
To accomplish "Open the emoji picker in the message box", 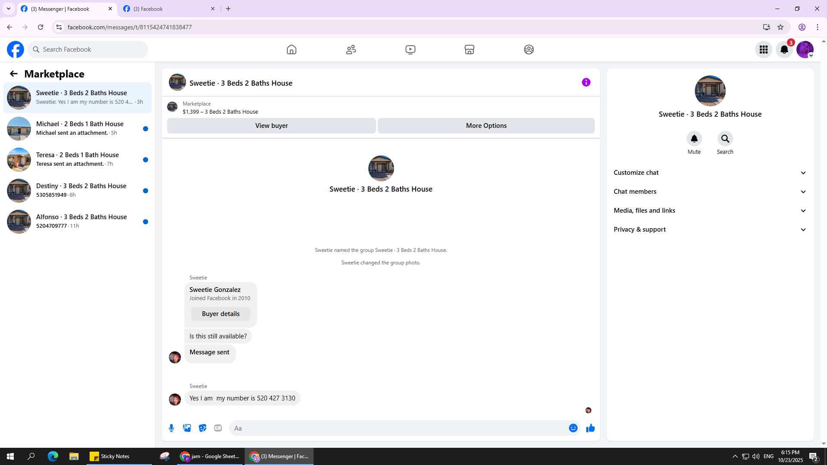I will 573,428.
